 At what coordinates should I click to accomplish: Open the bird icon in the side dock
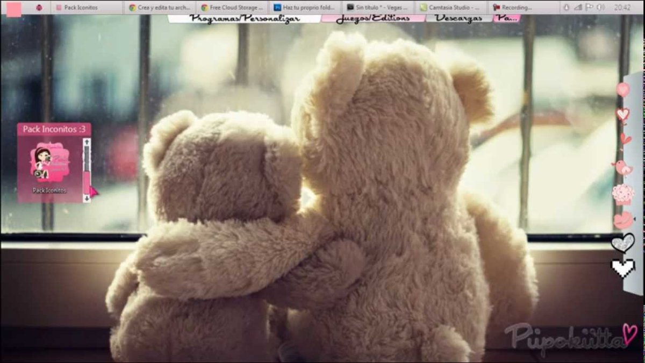pyautogui.click(x=623, y=167)
